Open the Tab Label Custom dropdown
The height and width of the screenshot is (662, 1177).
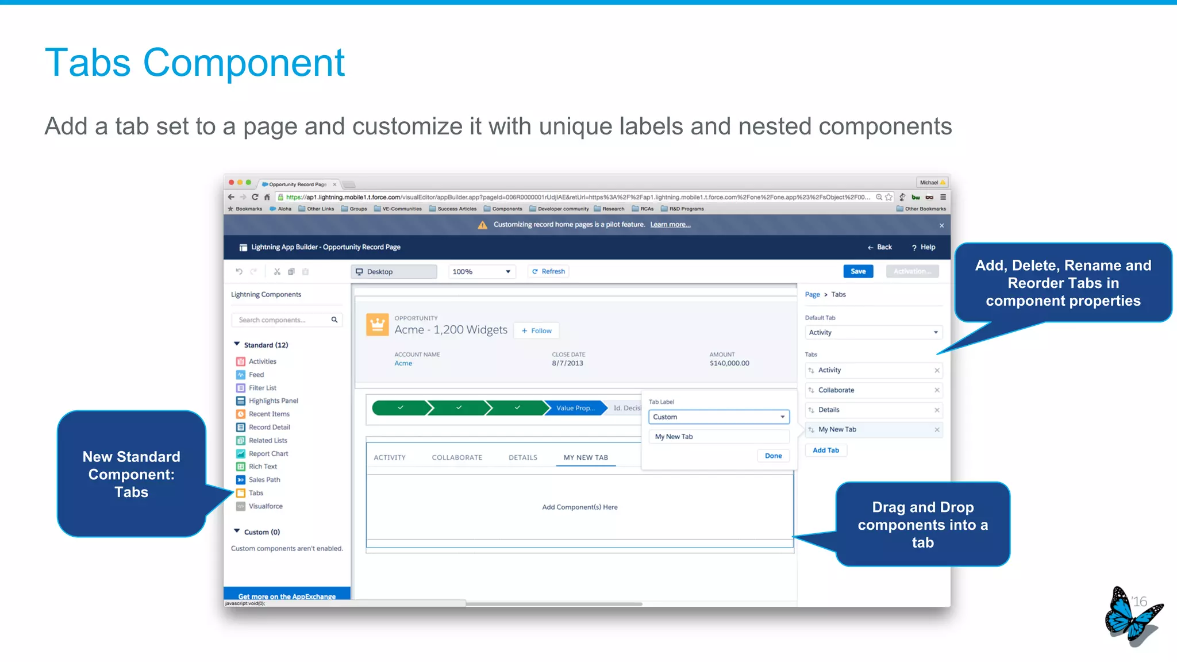(x=719, y=417)
